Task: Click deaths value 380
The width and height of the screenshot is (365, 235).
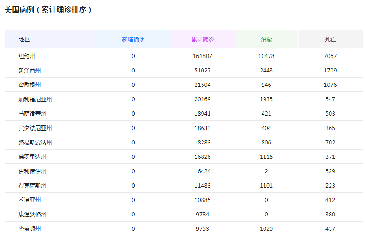Action: 331,215
